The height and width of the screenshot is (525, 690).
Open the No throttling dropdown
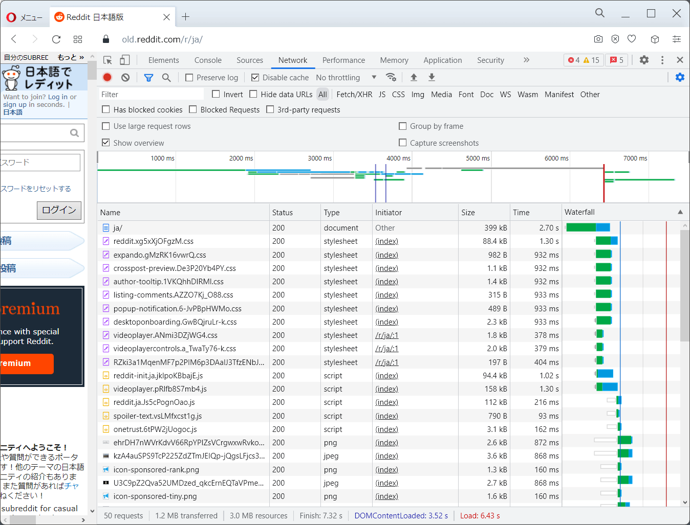346,78
